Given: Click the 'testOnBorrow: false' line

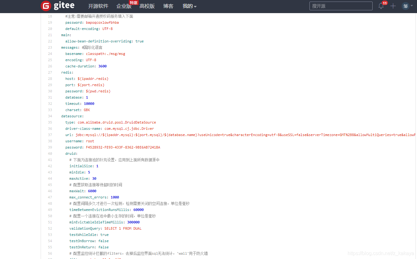Looking at the screenshot, I should [89, 241].
